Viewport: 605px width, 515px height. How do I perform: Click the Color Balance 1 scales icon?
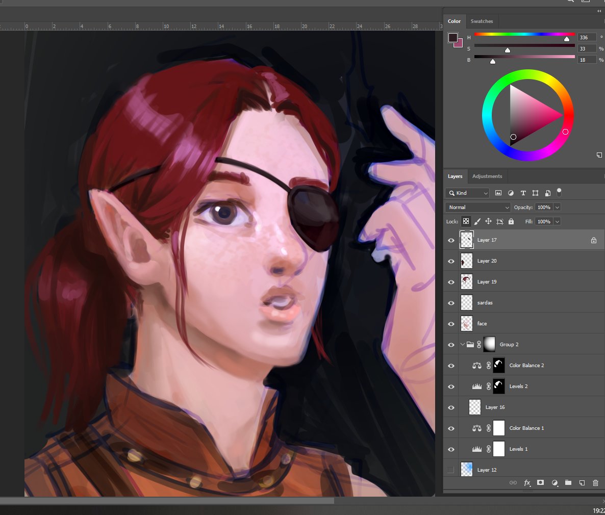pyautogui.click(x=477, y=428)
